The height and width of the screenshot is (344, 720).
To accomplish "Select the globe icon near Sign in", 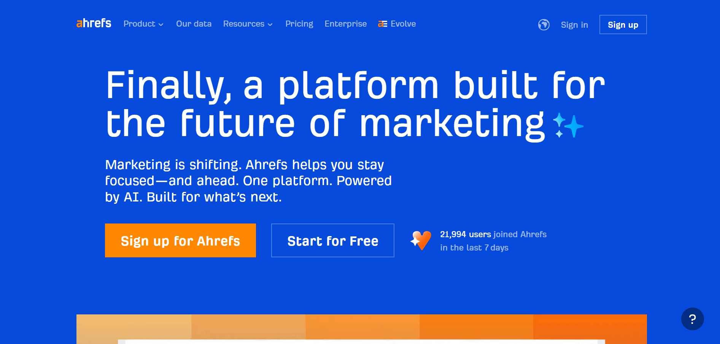I will 544,24.
